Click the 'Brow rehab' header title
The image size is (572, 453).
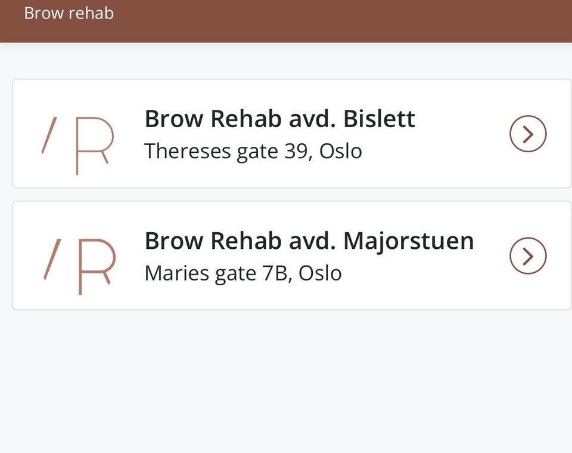tap(69, 13)
